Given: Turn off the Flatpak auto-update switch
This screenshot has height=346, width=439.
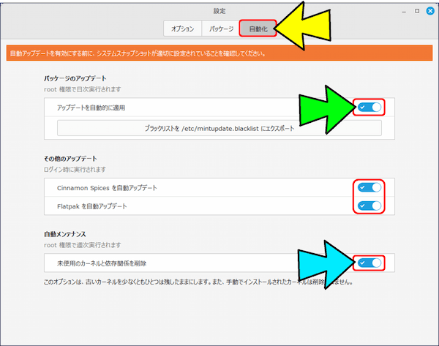Looking at the screenshot, I should pos(369,206).
